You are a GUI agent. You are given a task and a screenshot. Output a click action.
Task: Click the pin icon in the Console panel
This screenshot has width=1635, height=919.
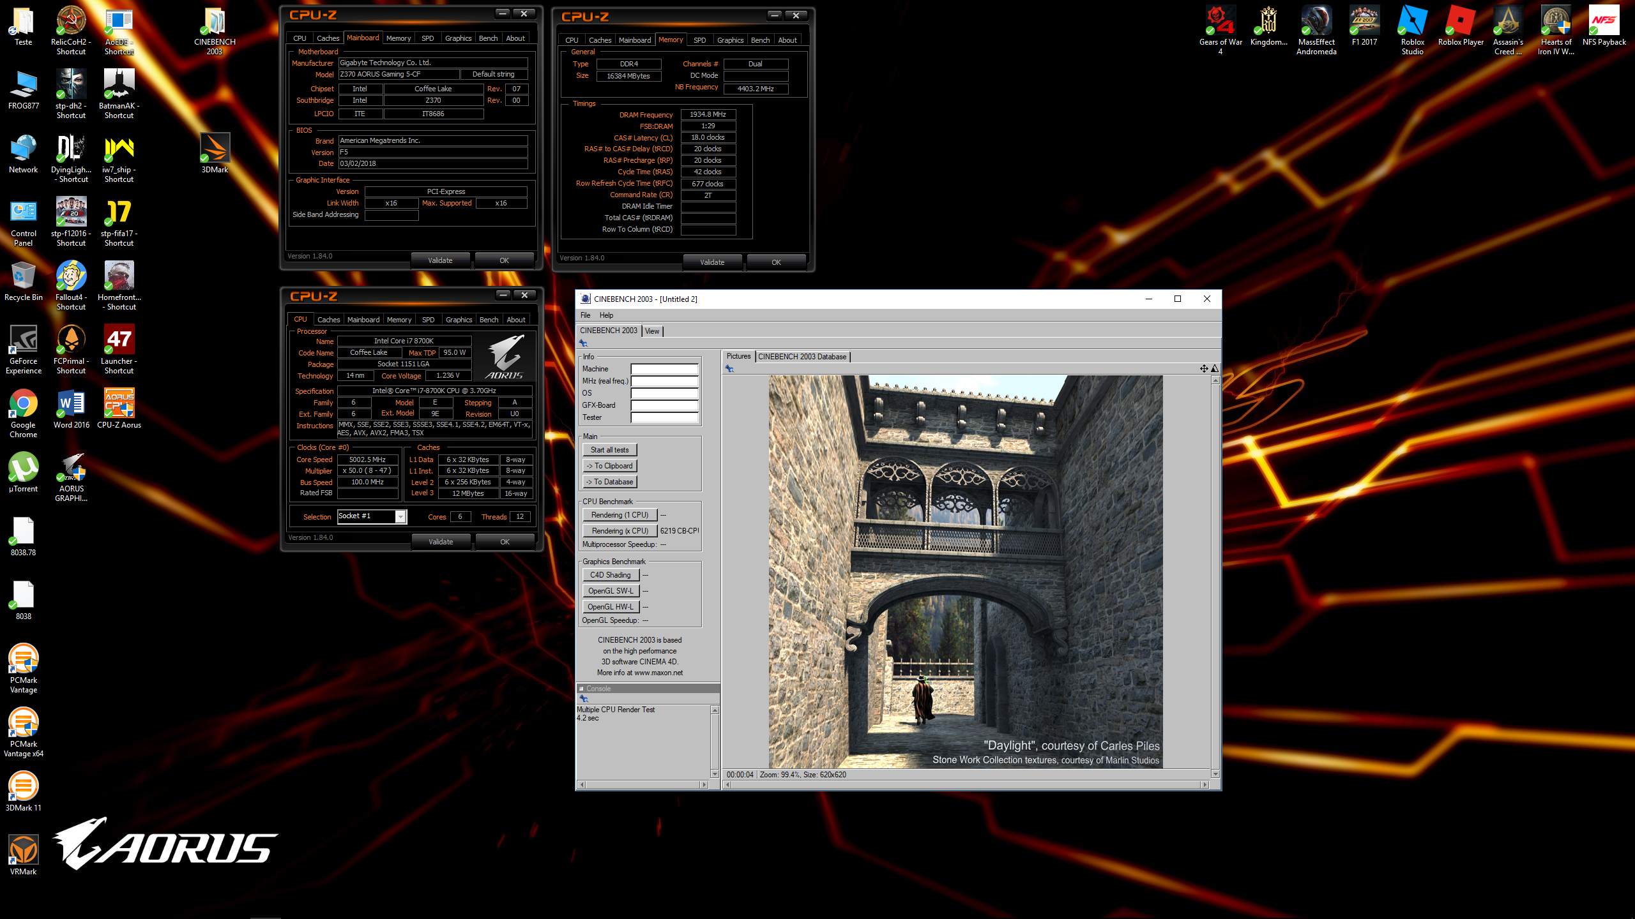pyautogui.click(x=583, y=699)
